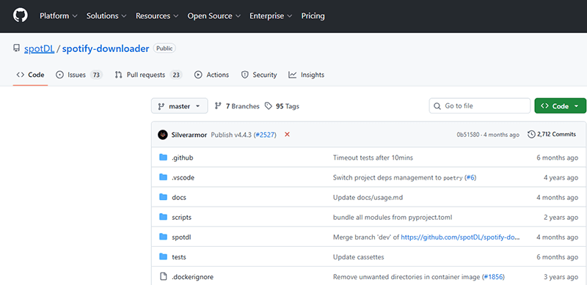587x285 pixels.
Task: Click the search magnifier icon in Go to file
Action: click(437, 106)
